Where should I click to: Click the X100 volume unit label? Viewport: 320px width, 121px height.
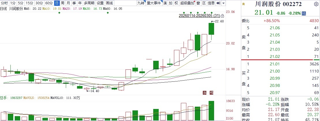(229, 118)
